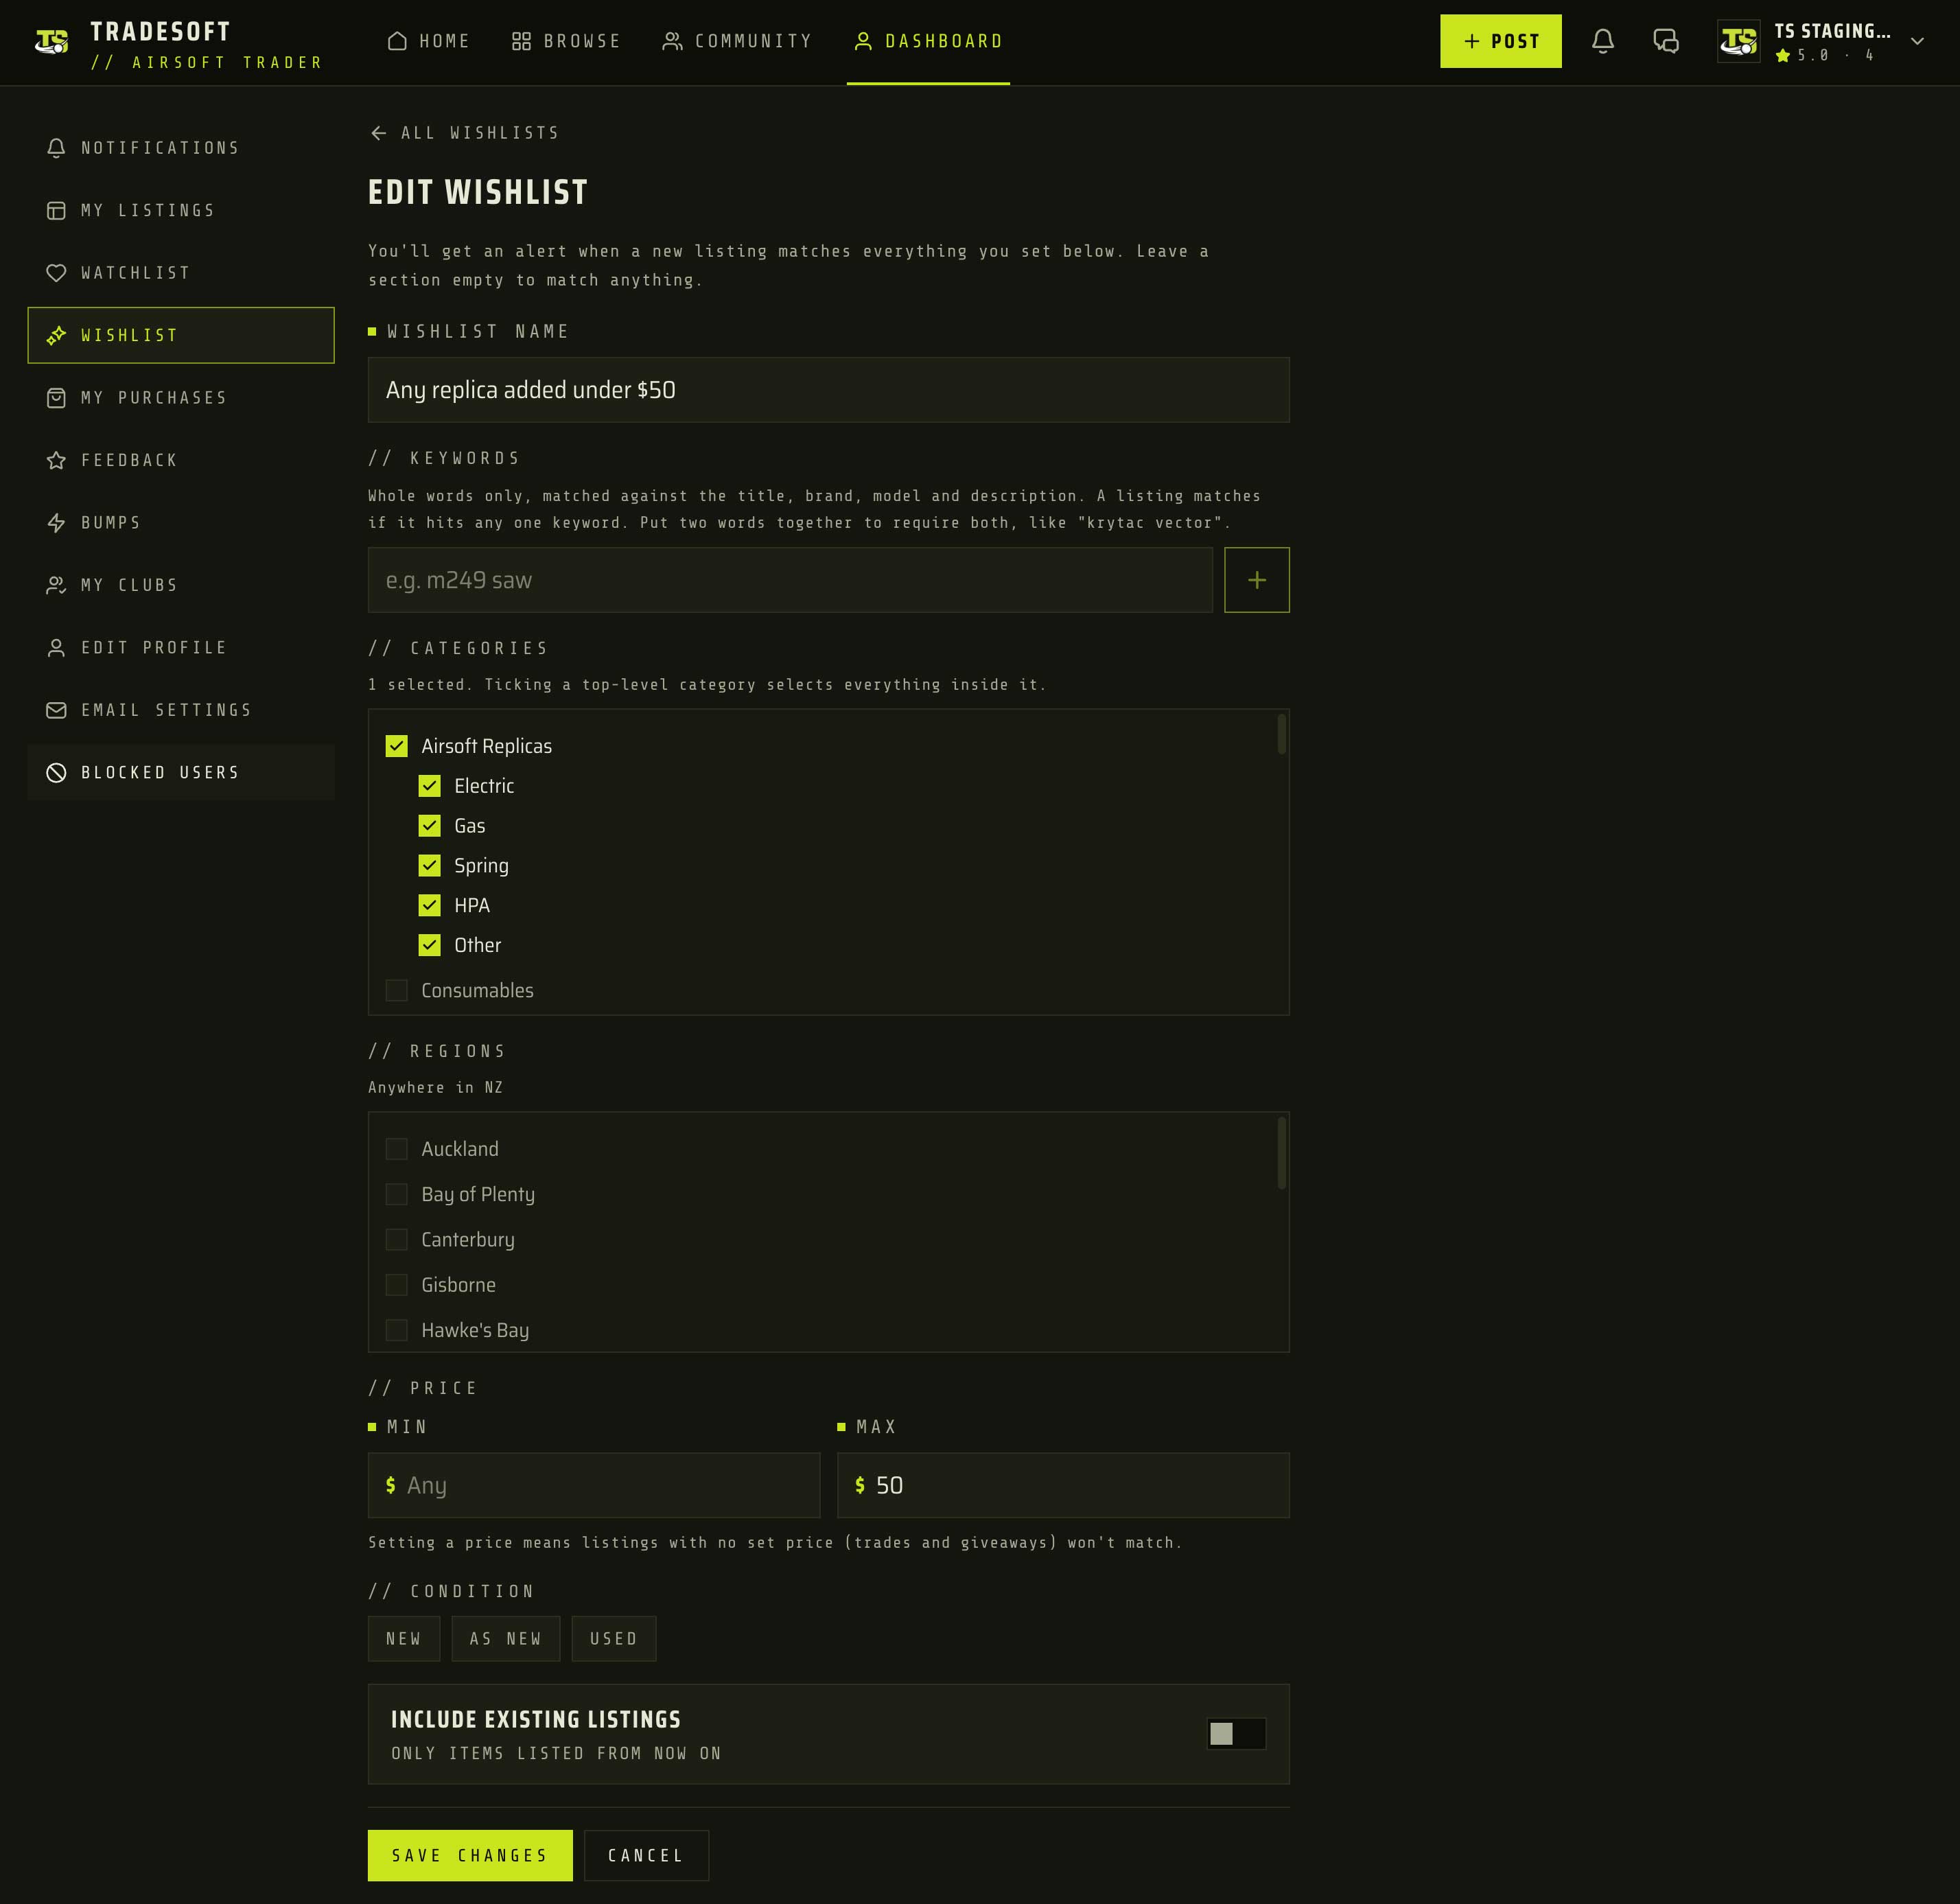Open Edit Profile person icon item
1960x1904 pixels.
[181, 648]
